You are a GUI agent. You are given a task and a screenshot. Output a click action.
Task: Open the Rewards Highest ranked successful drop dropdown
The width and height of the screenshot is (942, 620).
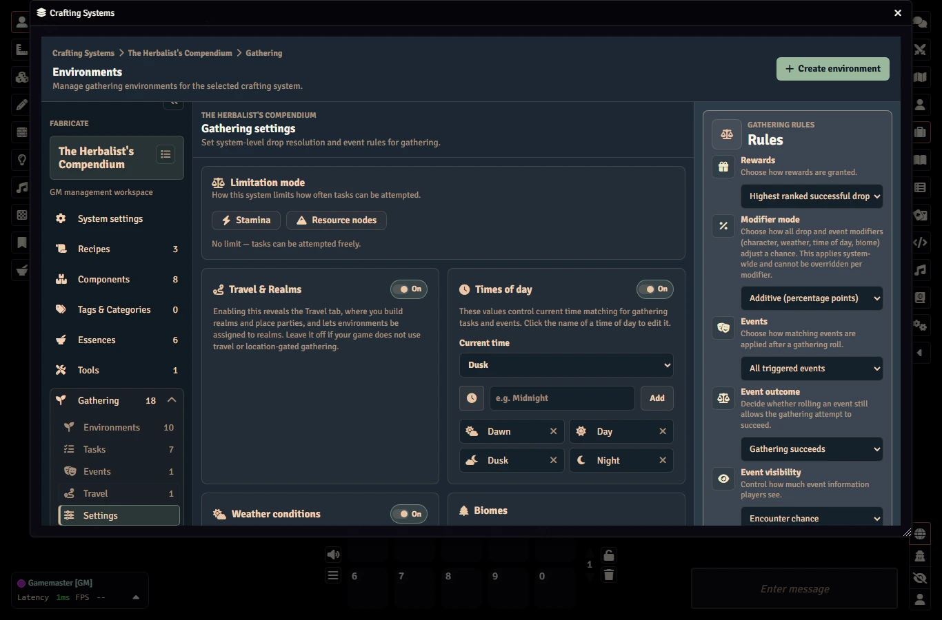(812, 196)
